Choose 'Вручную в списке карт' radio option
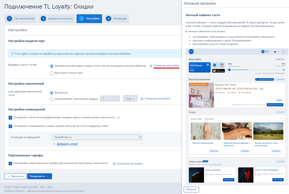289x194 pixels. [52, 73]
